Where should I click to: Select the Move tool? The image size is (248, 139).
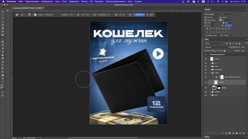[3, 12]
